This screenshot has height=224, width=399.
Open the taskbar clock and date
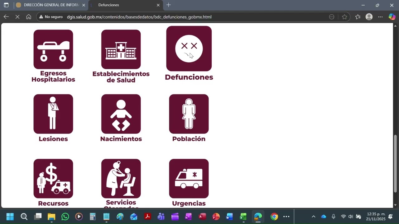[376, 217]
